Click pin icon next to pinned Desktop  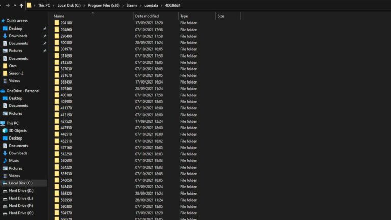click(45, 29)
